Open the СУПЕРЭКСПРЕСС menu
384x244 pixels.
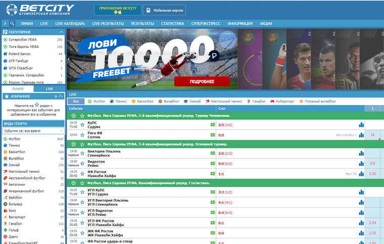point(206,24)
